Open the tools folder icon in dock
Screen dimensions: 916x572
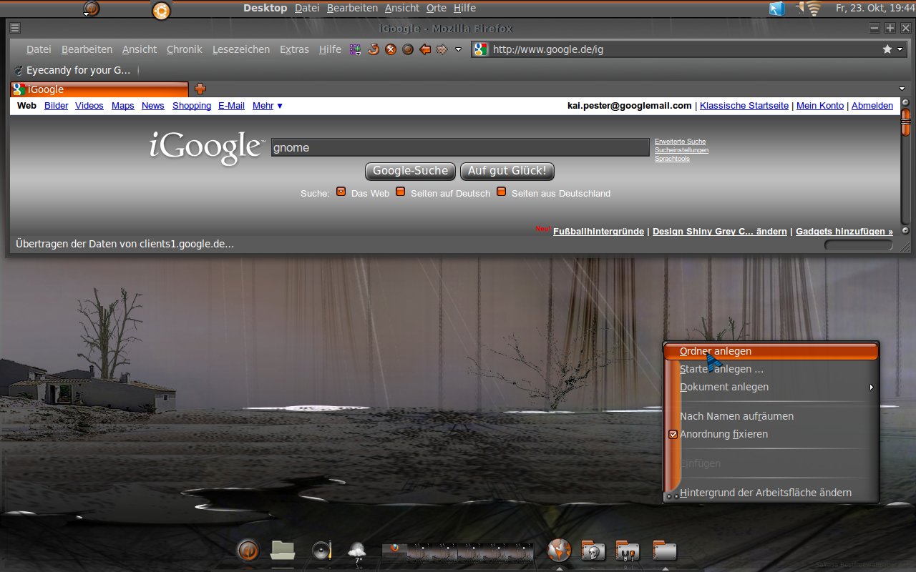tap(628, 551)
